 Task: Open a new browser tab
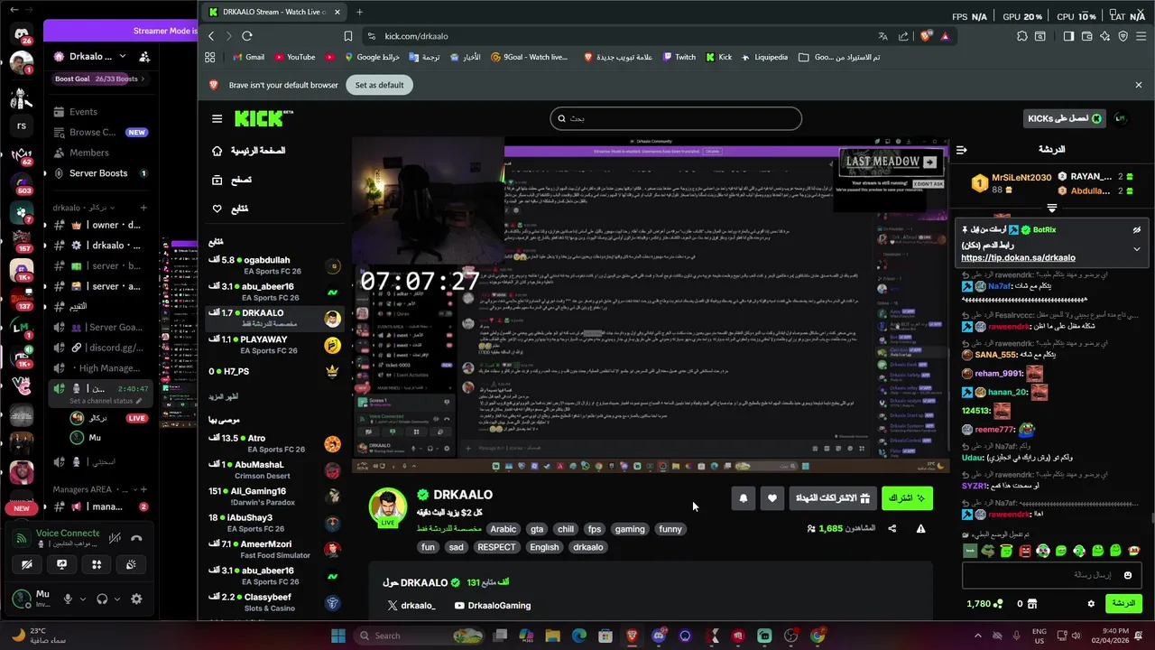[x=359, y=12]
